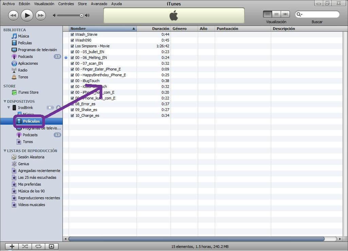Screen dimensions: 348x251
Task: Click the low volume speaker icon
Action: pos(54,15)
